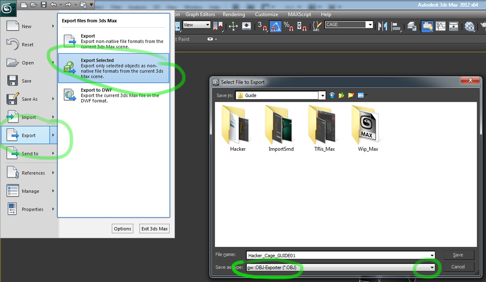The height and width of the screenshot is (282, 486).
Task: Select Manage in application menu
Action: 29,191
